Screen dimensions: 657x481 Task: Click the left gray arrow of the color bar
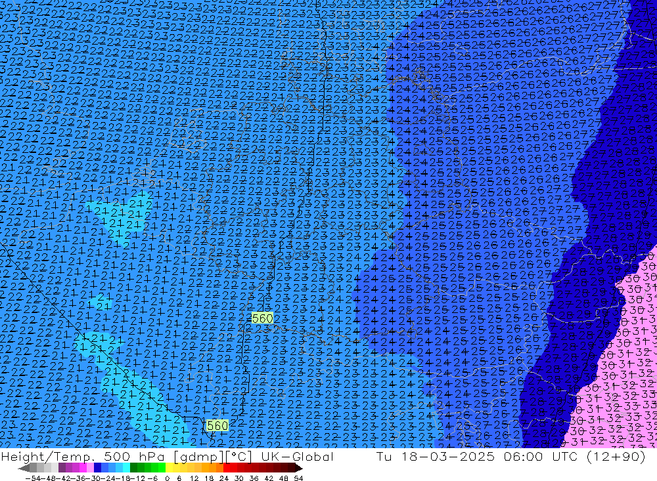point(24,468)
